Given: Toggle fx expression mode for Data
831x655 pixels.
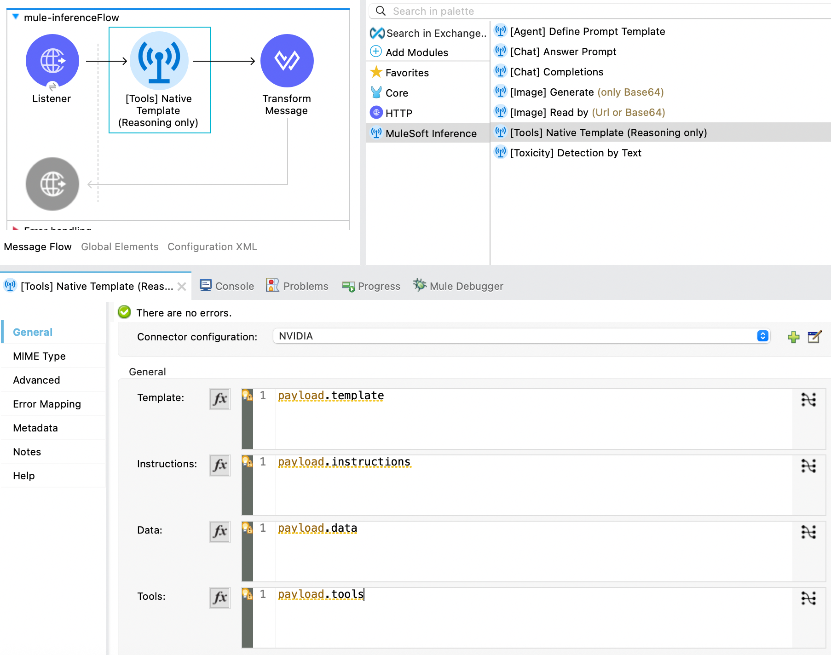Looking at the screenshot, I should pos(220,531).
